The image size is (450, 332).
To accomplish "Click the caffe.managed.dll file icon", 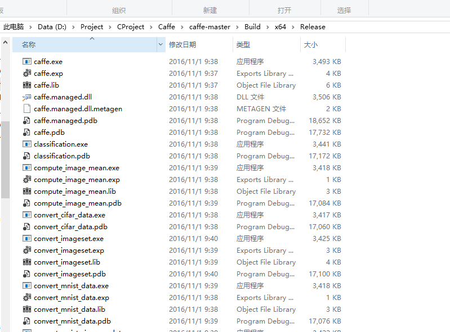I will (x=26, y=97).
